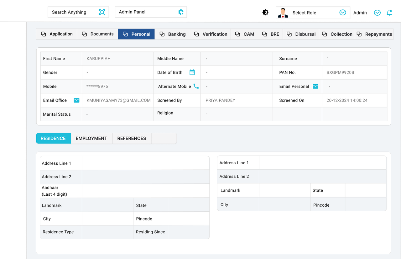Open the Admin account dropdown chevron
Screen dimensions: 401x259
click(x=377, y=13)
